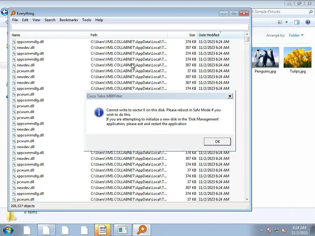Click the Action Center flag tray icon
315x236 pixels.
click(x=269, y=230)
